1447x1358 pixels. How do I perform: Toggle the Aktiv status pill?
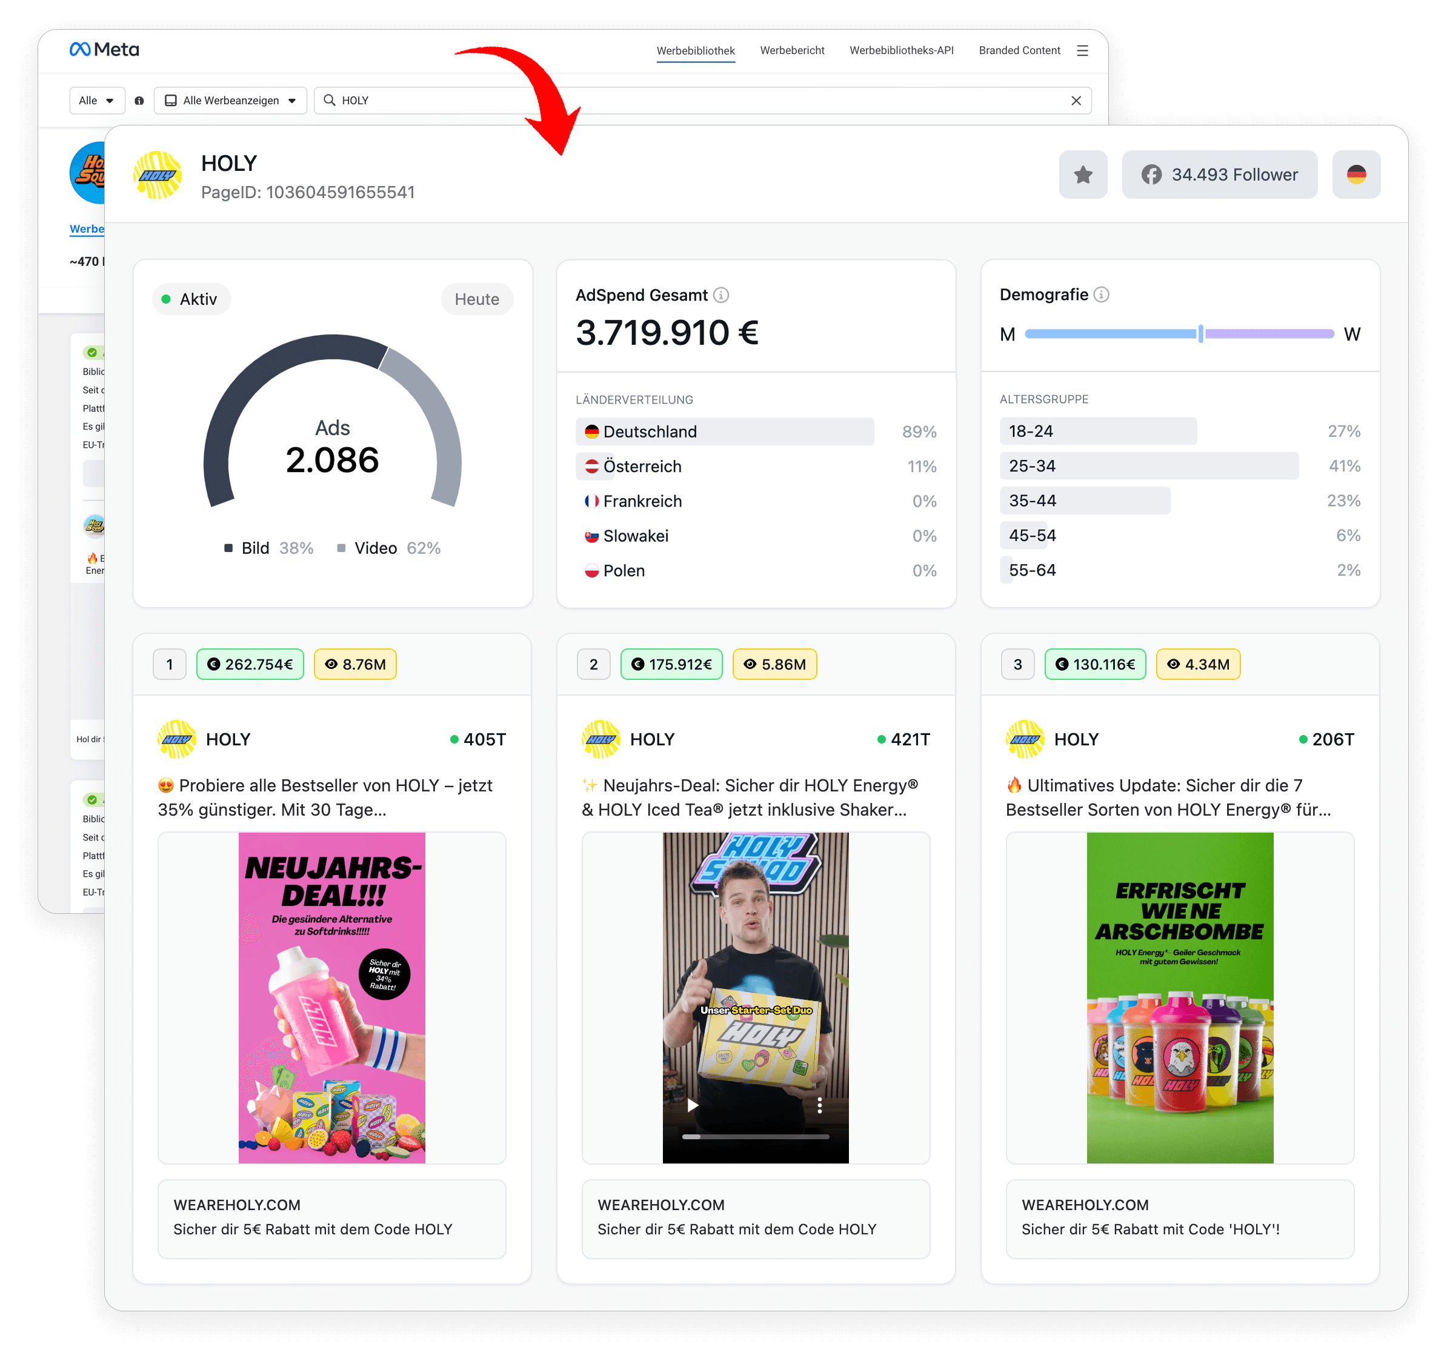pos(191,299)
